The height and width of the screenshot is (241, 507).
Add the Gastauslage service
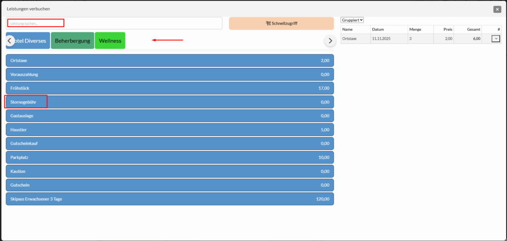pos(169,116)
